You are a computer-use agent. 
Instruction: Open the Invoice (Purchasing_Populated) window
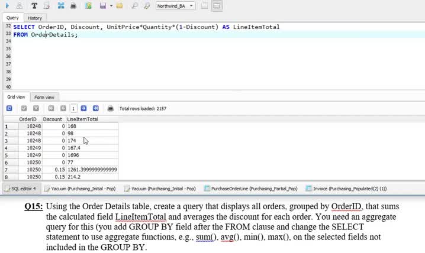point(345,189)
